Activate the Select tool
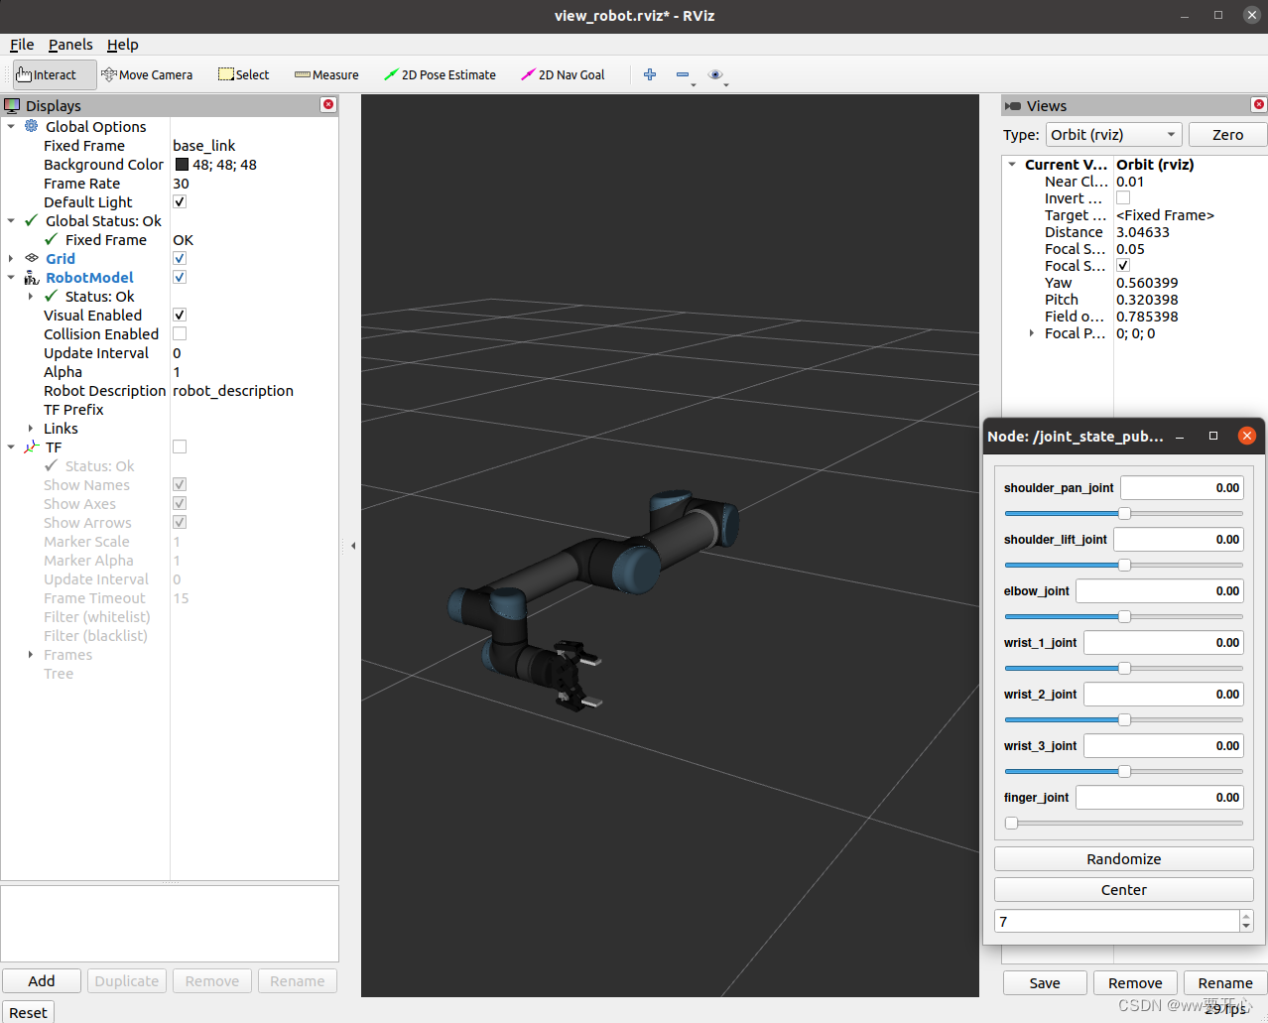 point(243,74)
